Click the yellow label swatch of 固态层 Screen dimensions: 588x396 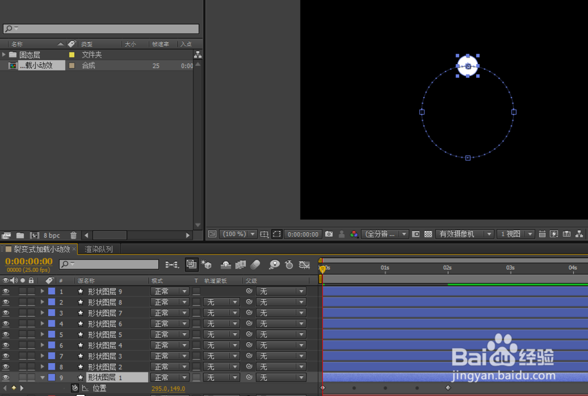72,55
